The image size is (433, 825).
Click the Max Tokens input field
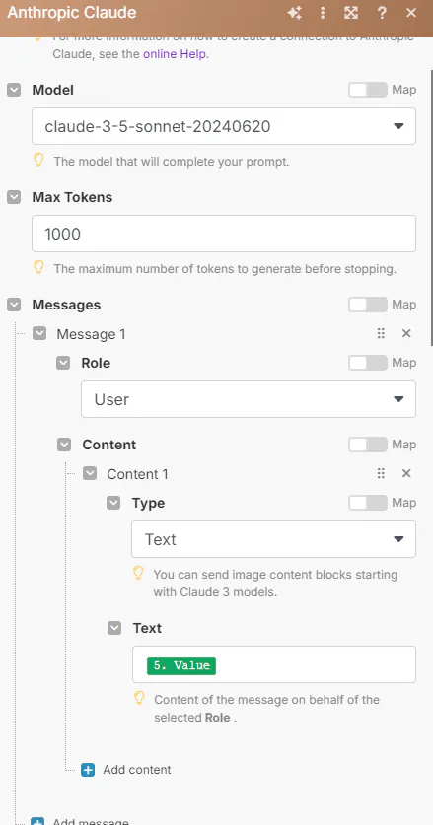click(224, 234)
